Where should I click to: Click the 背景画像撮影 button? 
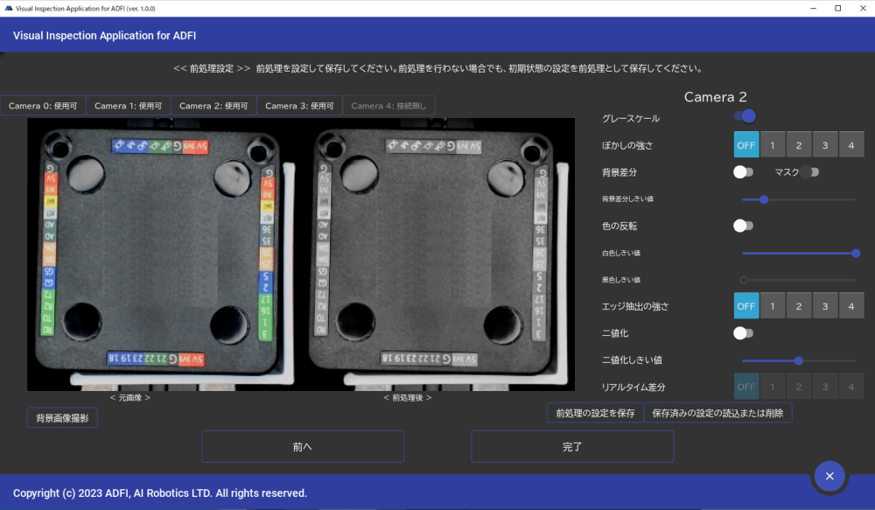[62, 418]
